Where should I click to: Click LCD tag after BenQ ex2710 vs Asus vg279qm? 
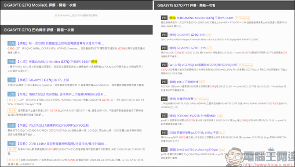(222, 150)
